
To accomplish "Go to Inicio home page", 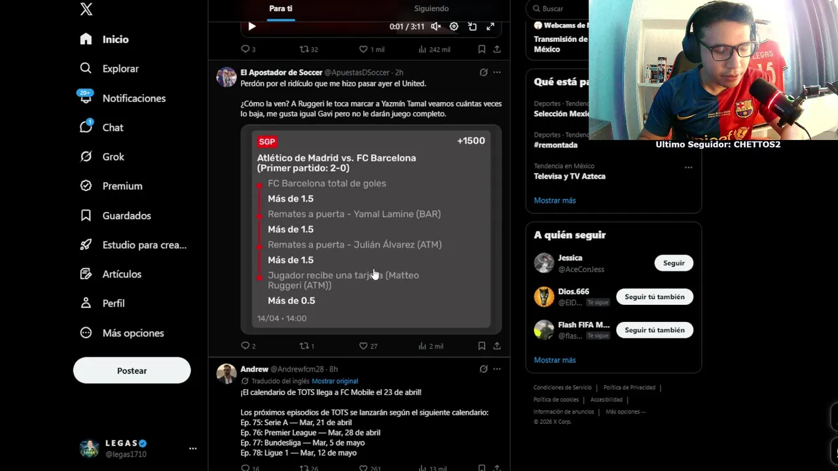I will (x=104, y=39).
